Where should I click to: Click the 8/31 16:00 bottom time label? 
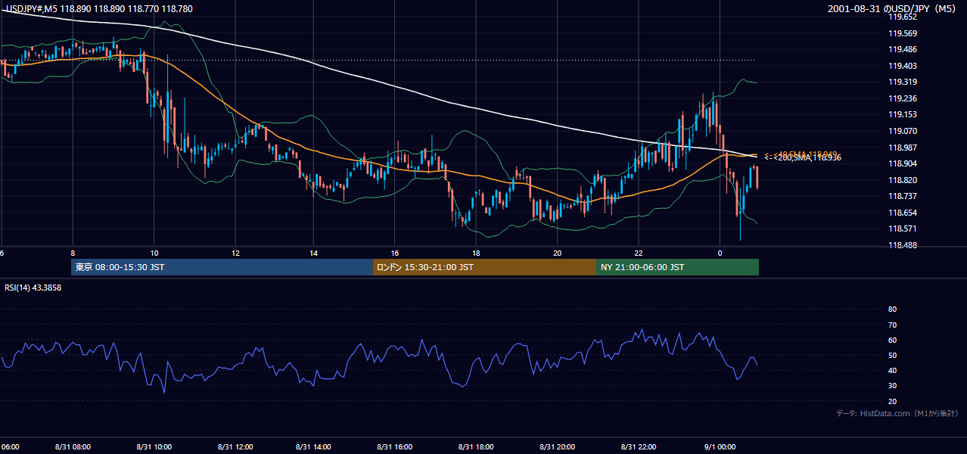395,447
